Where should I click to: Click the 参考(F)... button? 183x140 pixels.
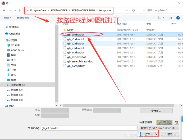click(x=156, y=111)
